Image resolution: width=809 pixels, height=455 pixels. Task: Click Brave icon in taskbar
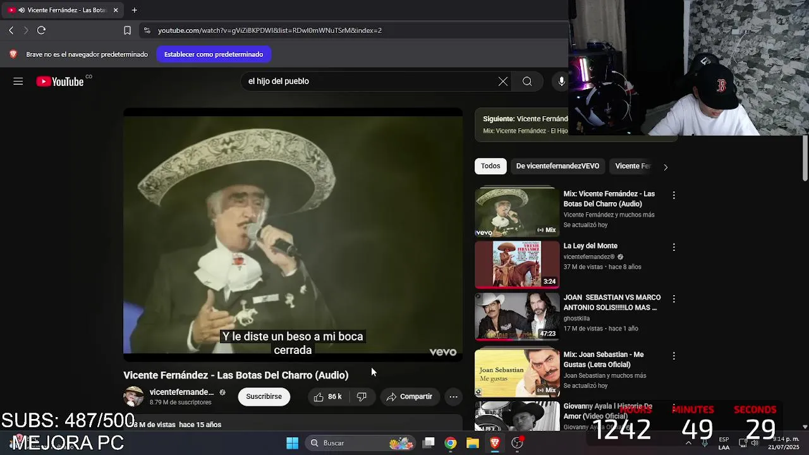pos(495,443)
